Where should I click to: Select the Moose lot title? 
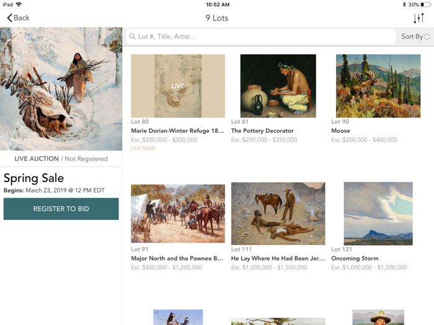pos(341,131)
